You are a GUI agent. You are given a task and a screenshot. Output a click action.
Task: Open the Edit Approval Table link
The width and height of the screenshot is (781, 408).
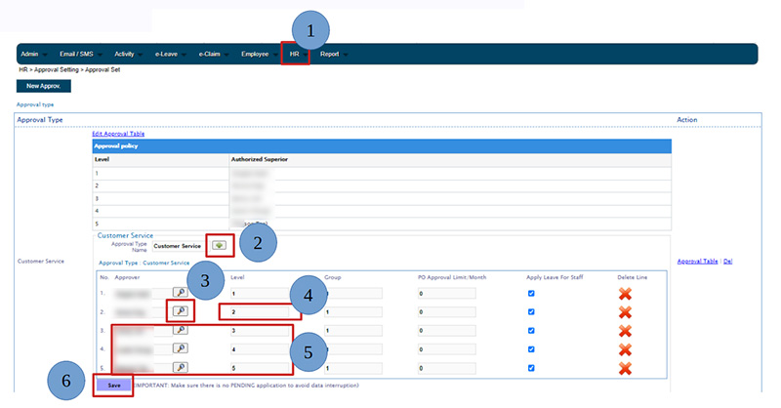click(118, 133)
